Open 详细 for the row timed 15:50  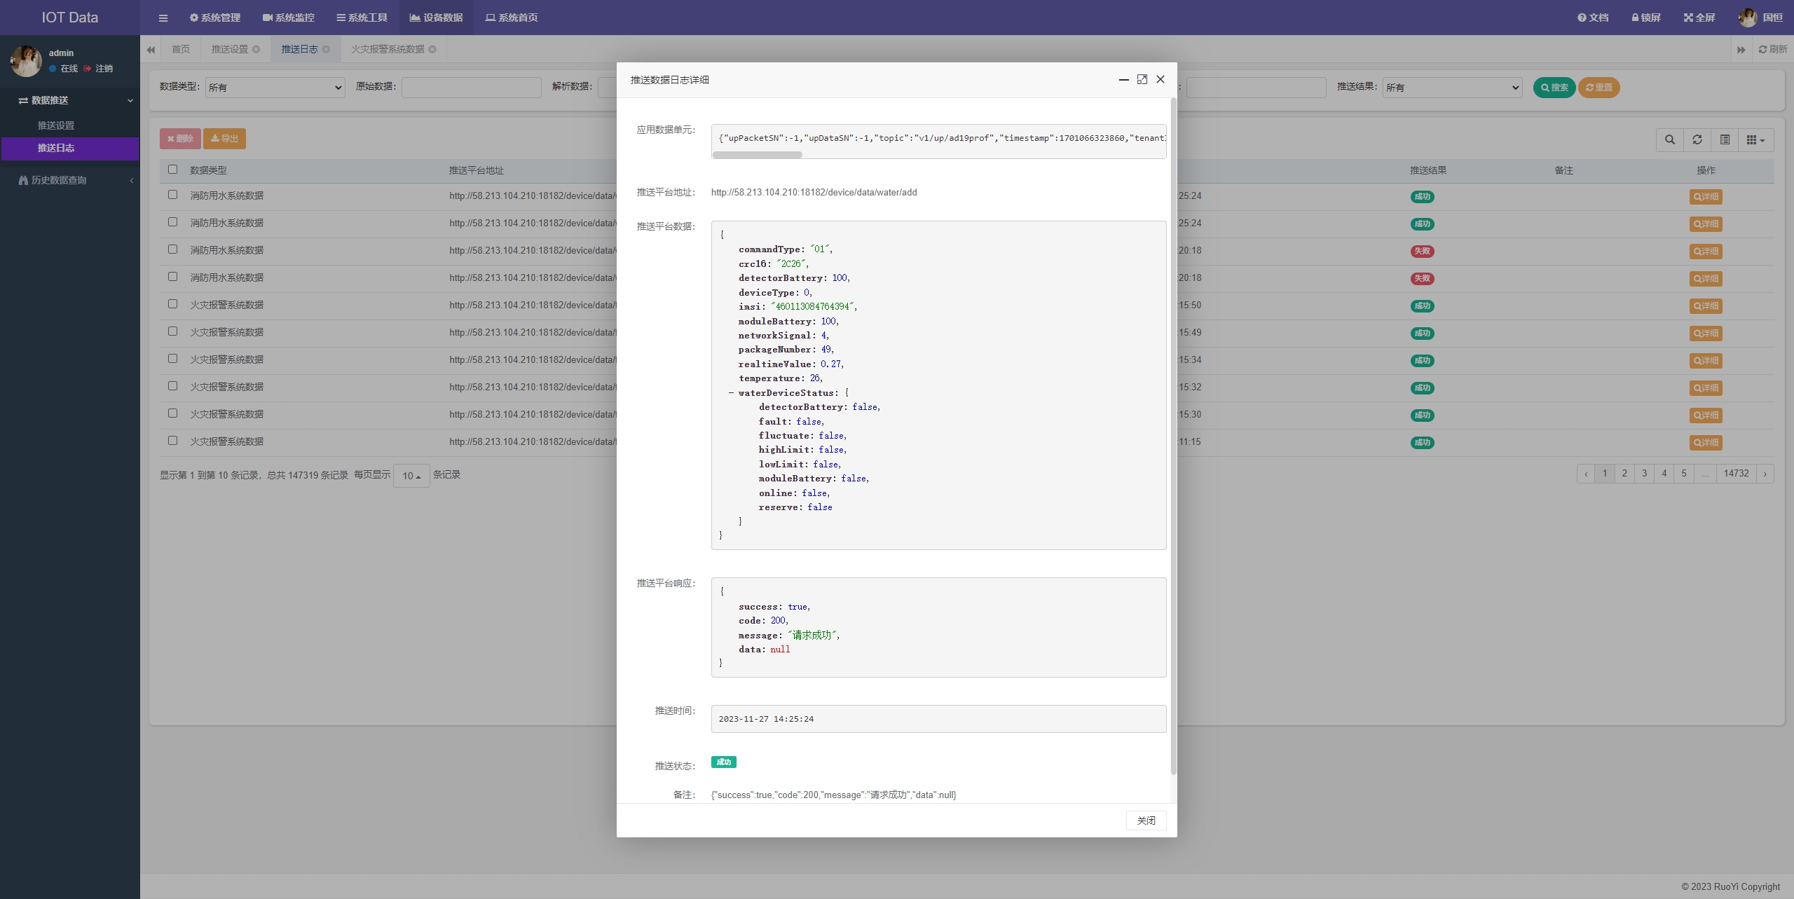coord(1706,306)
